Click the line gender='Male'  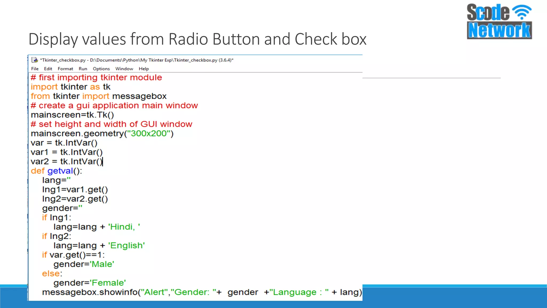coord(84,264)
